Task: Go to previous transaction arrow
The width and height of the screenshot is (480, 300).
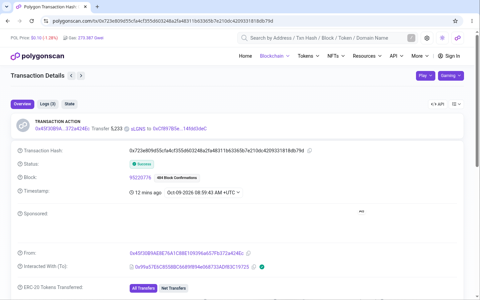Action: (x=71, y=76)
